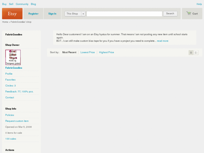This screenshot has width=204, height=153.
Task: Switch to list view of listings
Action: click(x=196, y=52)
